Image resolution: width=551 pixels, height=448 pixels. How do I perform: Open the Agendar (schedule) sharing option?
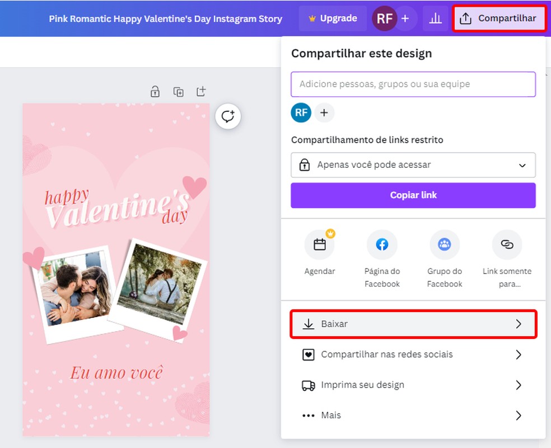click(x=319, y=244)
